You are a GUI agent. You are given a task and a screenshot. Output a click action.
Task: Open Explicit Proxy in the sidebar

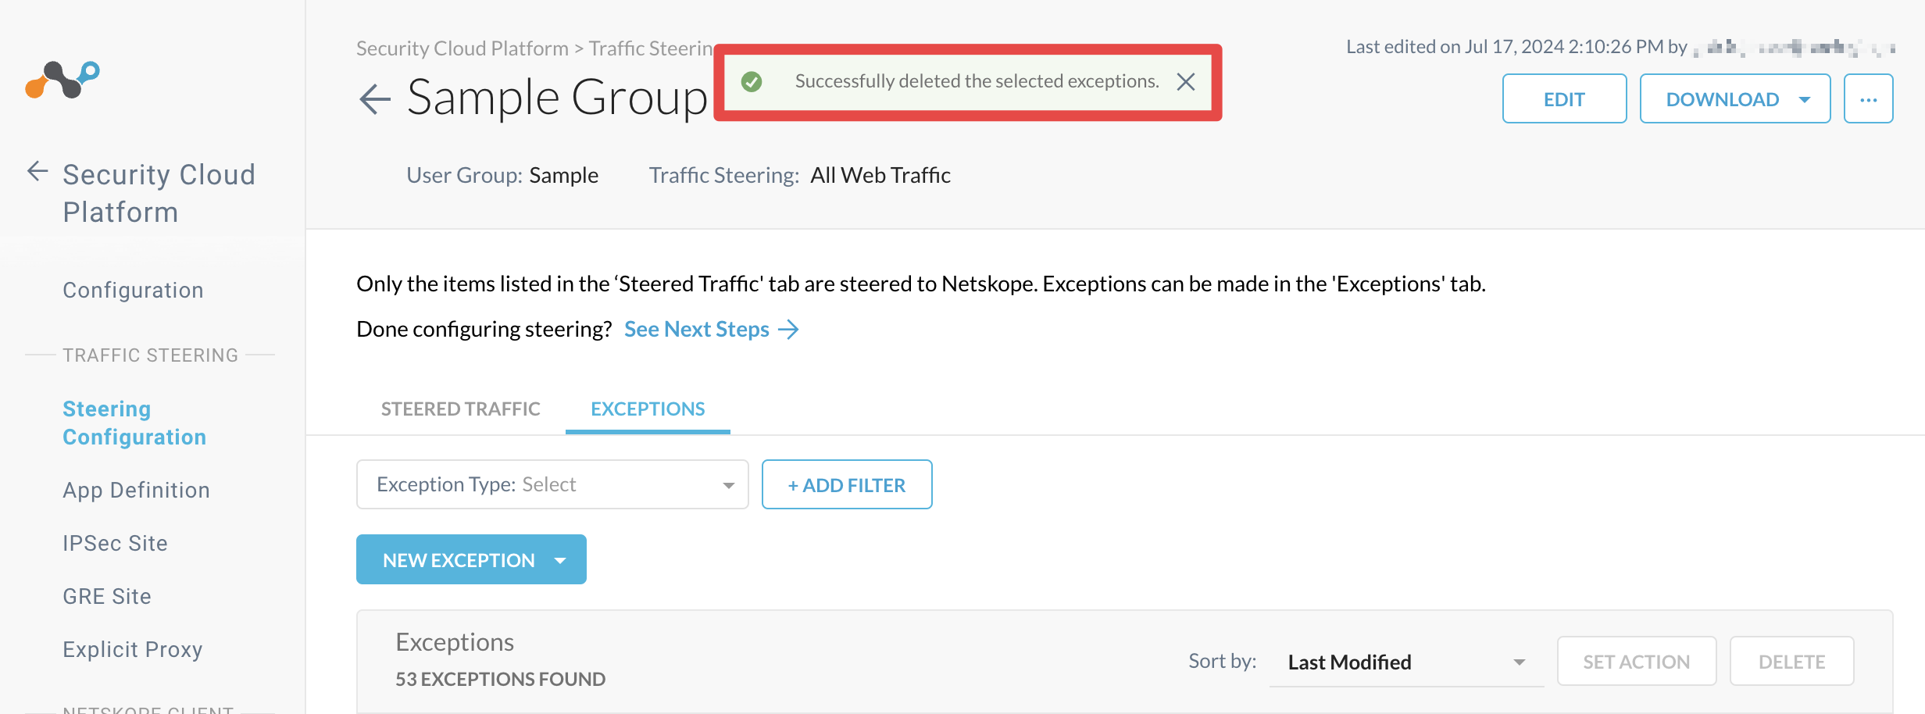[x=132, y=649]
